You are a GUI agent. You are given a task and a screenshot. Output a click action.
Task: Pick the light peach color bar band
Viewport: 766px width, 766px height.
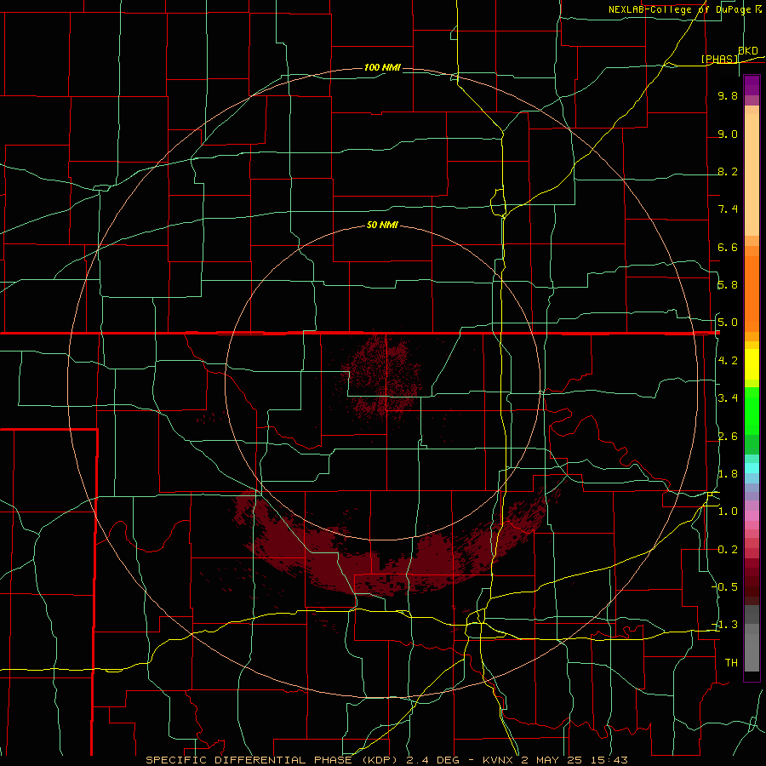pos(752,174)
